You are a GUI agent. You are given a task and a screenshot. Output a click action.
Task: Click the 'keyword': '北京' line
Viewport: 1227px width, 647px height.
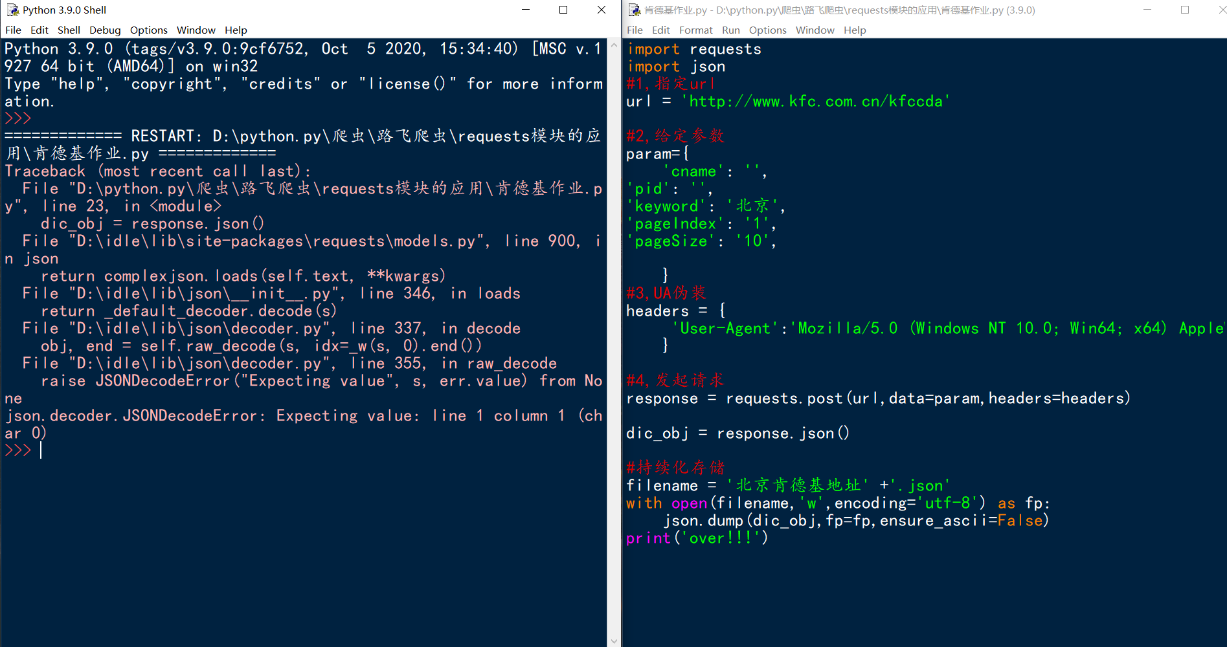[706, 206]
